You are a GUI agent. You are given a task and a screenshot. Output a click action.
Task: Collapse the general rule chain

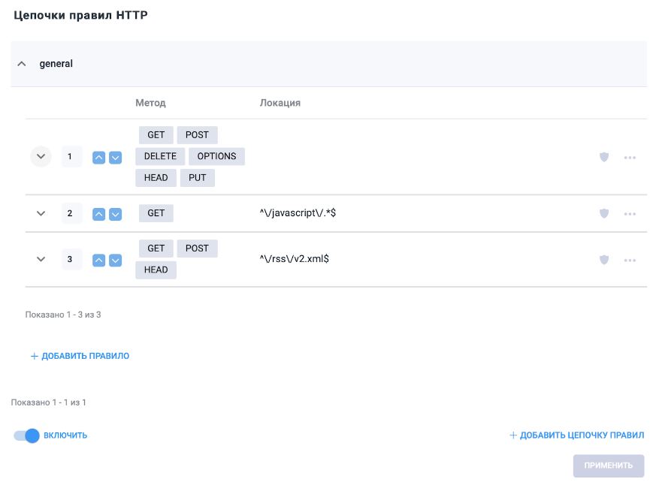(x=22, y=64)
